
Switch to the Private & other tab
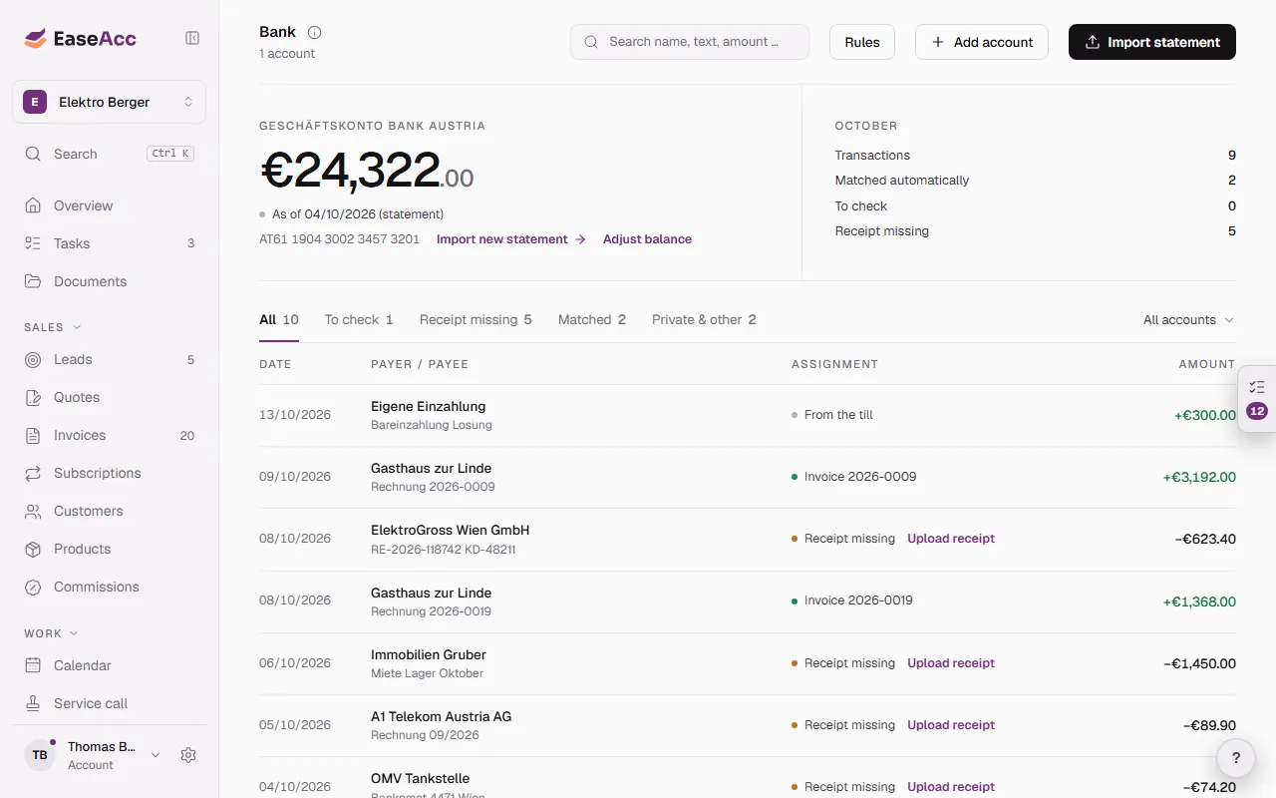tap(704, 320)
